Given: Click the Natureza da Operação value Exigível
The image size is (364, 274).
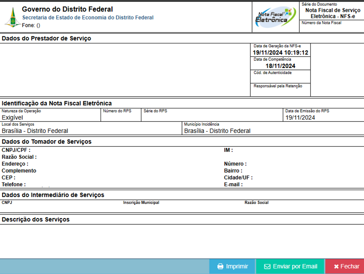Looking at the screenshot, I should click(12, 118).
